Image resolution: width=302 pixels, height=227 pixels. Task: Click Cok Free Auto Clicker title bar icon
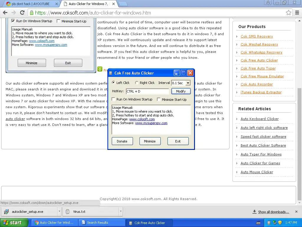pyautogui.click(x=111, y=73)
